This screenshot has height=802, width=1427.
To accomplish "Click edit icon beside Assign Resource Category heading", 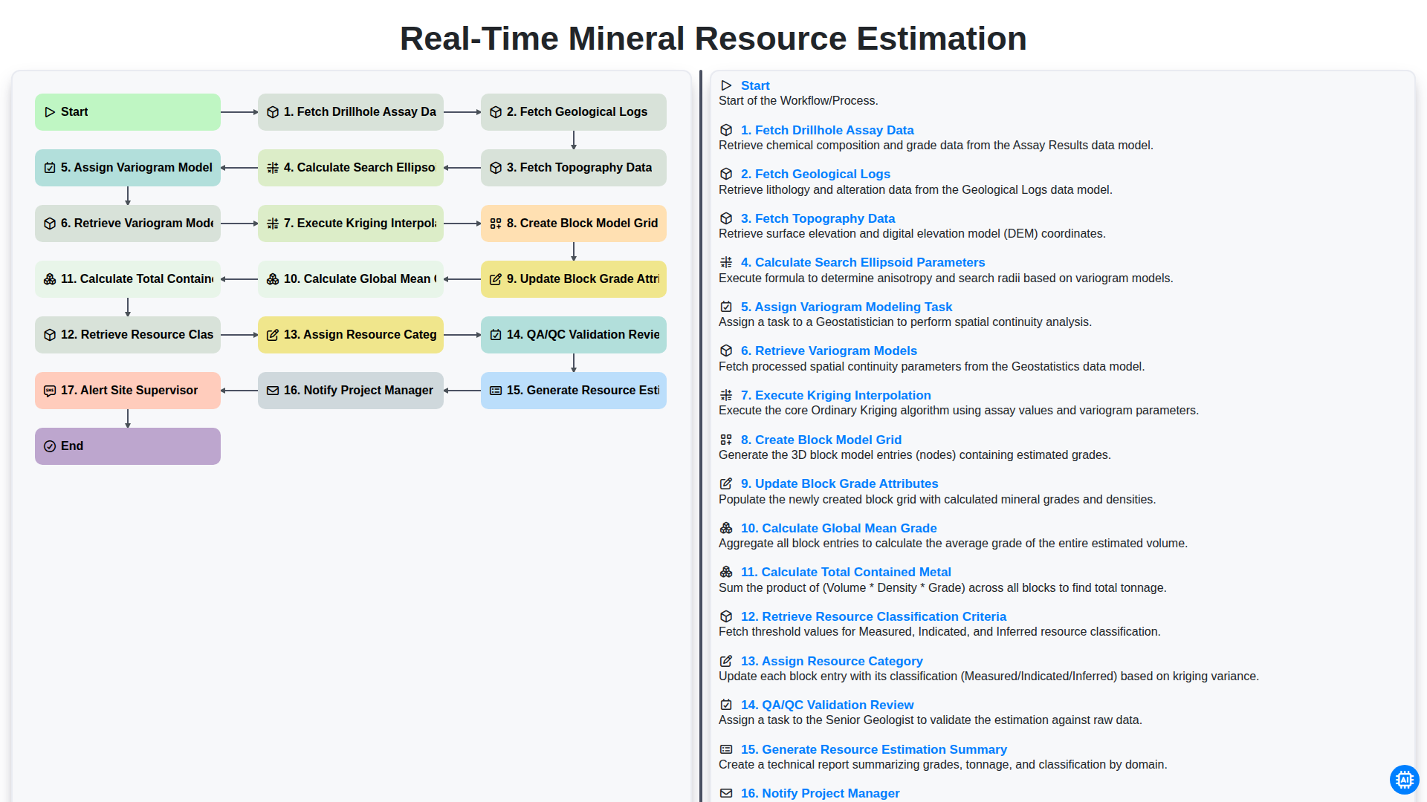I will [726, 661].
